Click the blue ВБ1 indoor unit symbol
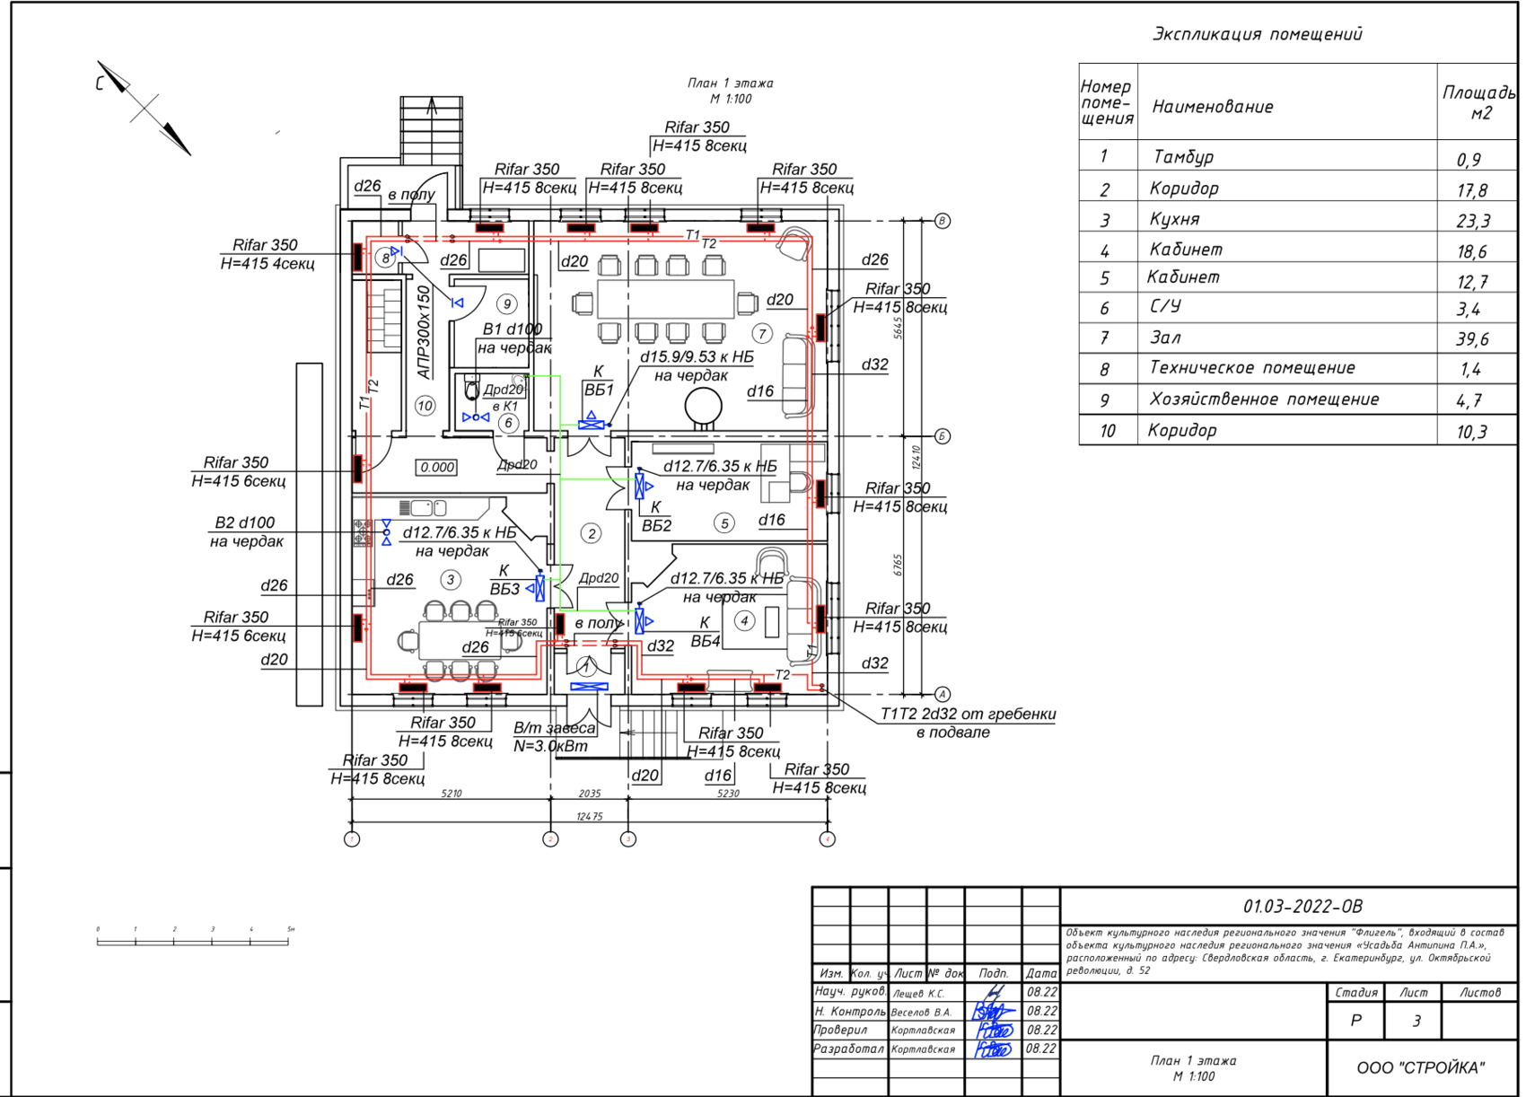 coord(592,421)
